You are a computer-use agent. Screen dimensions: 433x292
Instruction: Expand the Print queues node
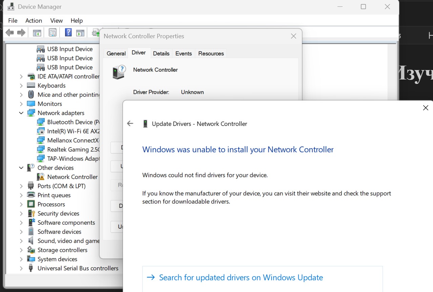click(x=21, y=195)
